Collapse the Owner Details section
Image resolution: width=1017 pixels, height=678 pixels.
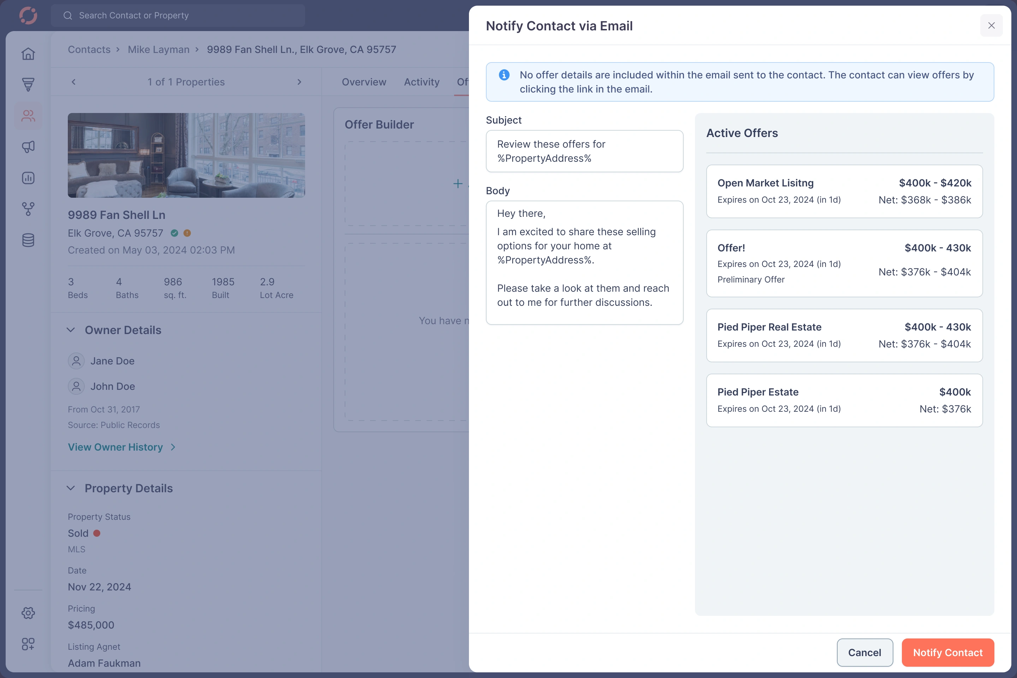71,330
